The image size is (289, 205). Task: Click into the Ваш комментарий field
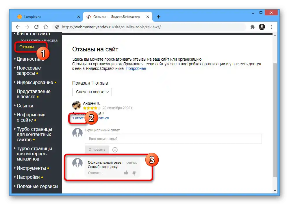[173, 139]
